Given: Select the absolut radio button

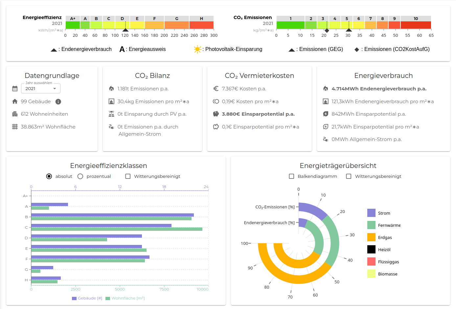Looking at the screenshot, I should click(x=49, y=177).
